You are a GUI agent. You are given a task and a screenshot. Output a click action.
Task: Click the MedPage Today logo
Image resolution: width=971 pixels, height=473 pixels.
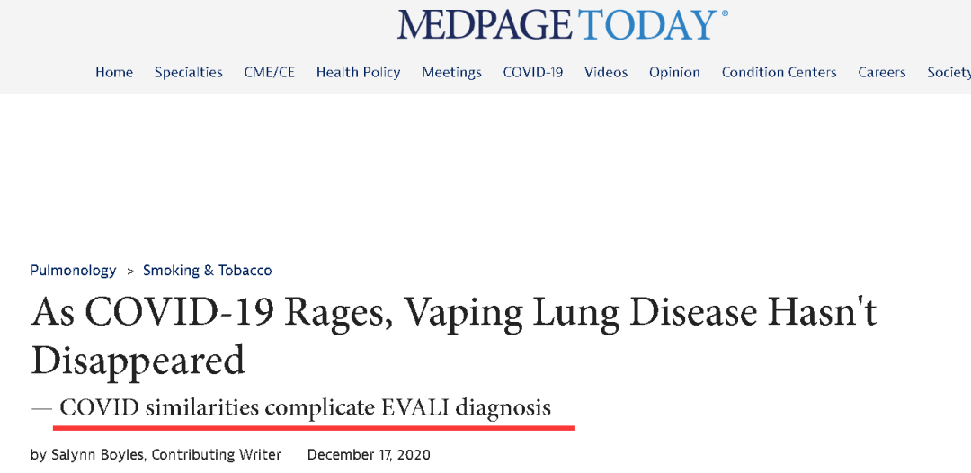(x=562, y=24)
